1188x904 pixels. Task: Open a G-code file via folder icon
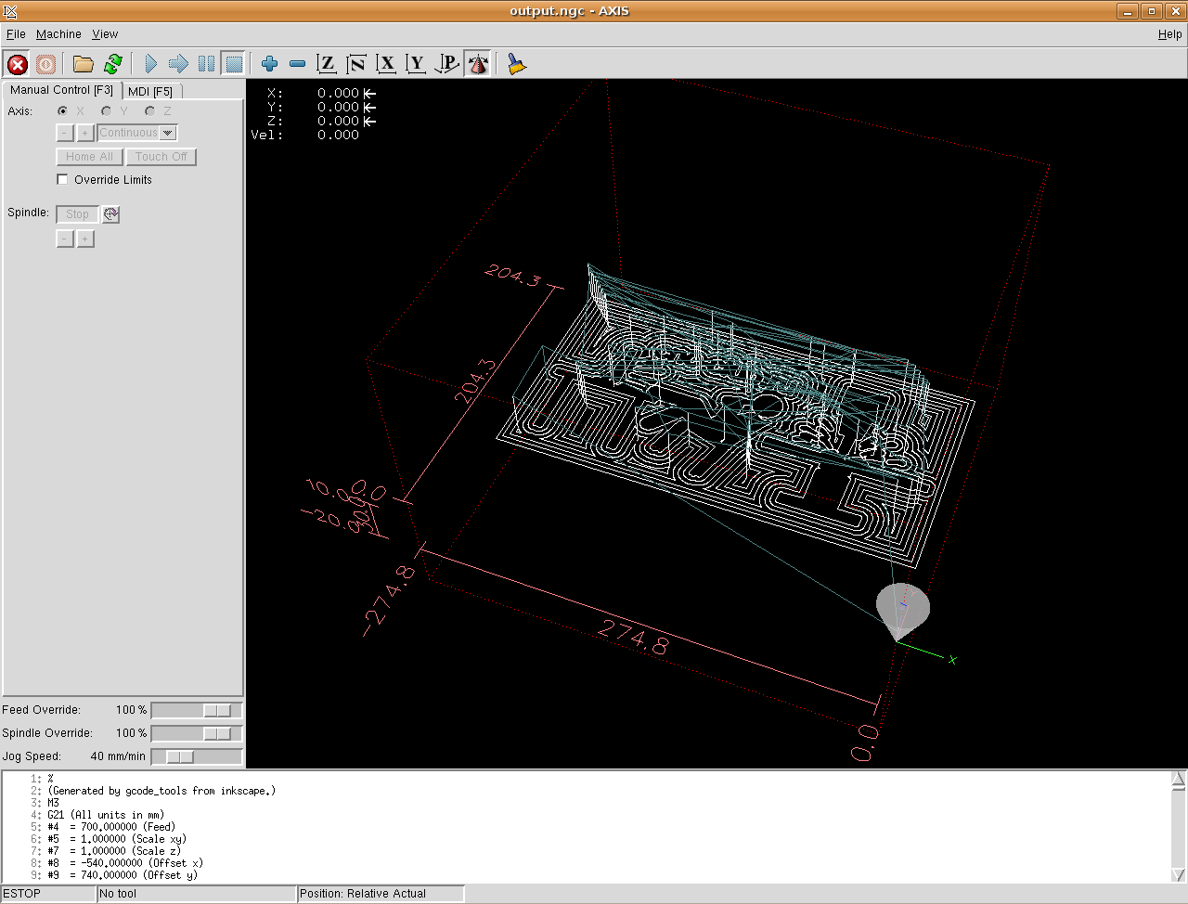[x=84, y=64]
